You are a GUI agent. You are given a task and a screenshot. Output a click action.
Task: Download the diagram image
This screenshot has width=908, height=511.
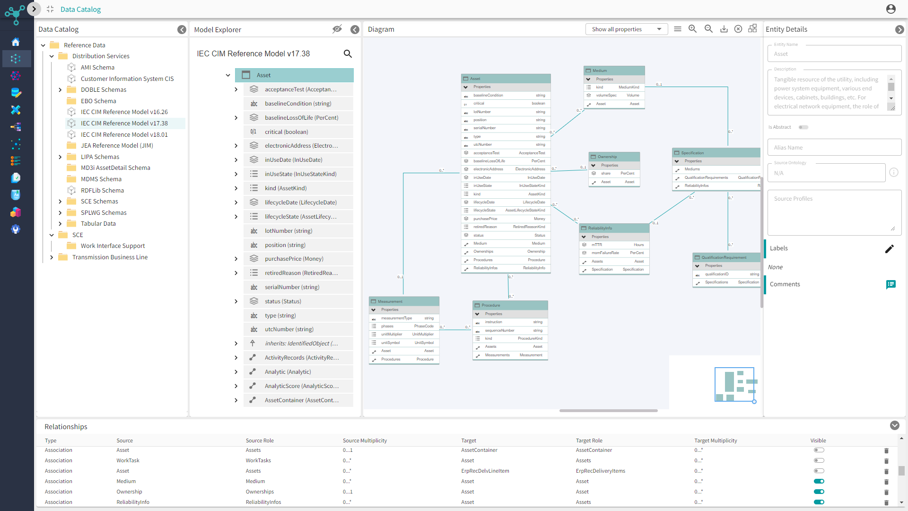click(x=724, y=29)
